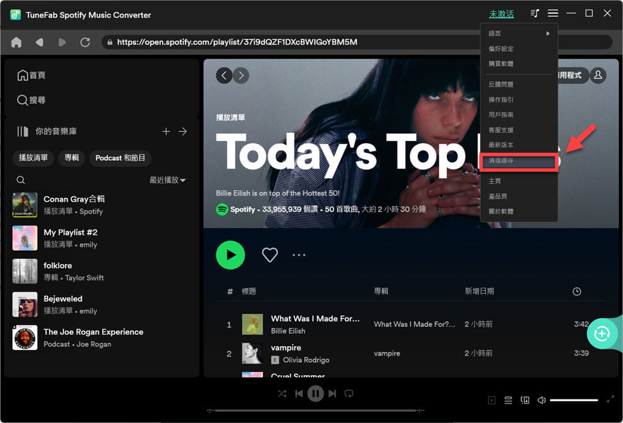Go back with the playlist header left chevron
This screenshot has height=423, width=623.
pyautogui.click(x=224, y=75)
